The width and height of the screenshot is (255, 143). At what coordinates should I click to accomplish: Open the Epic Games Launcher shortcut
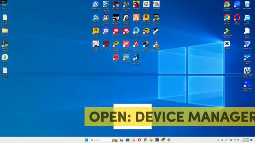tap(156, 19)
